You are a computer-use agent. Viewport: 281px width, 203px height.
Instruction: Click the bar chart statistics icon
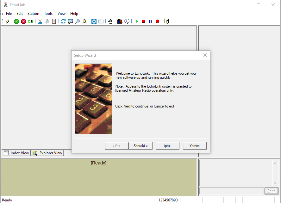(120, 21)
